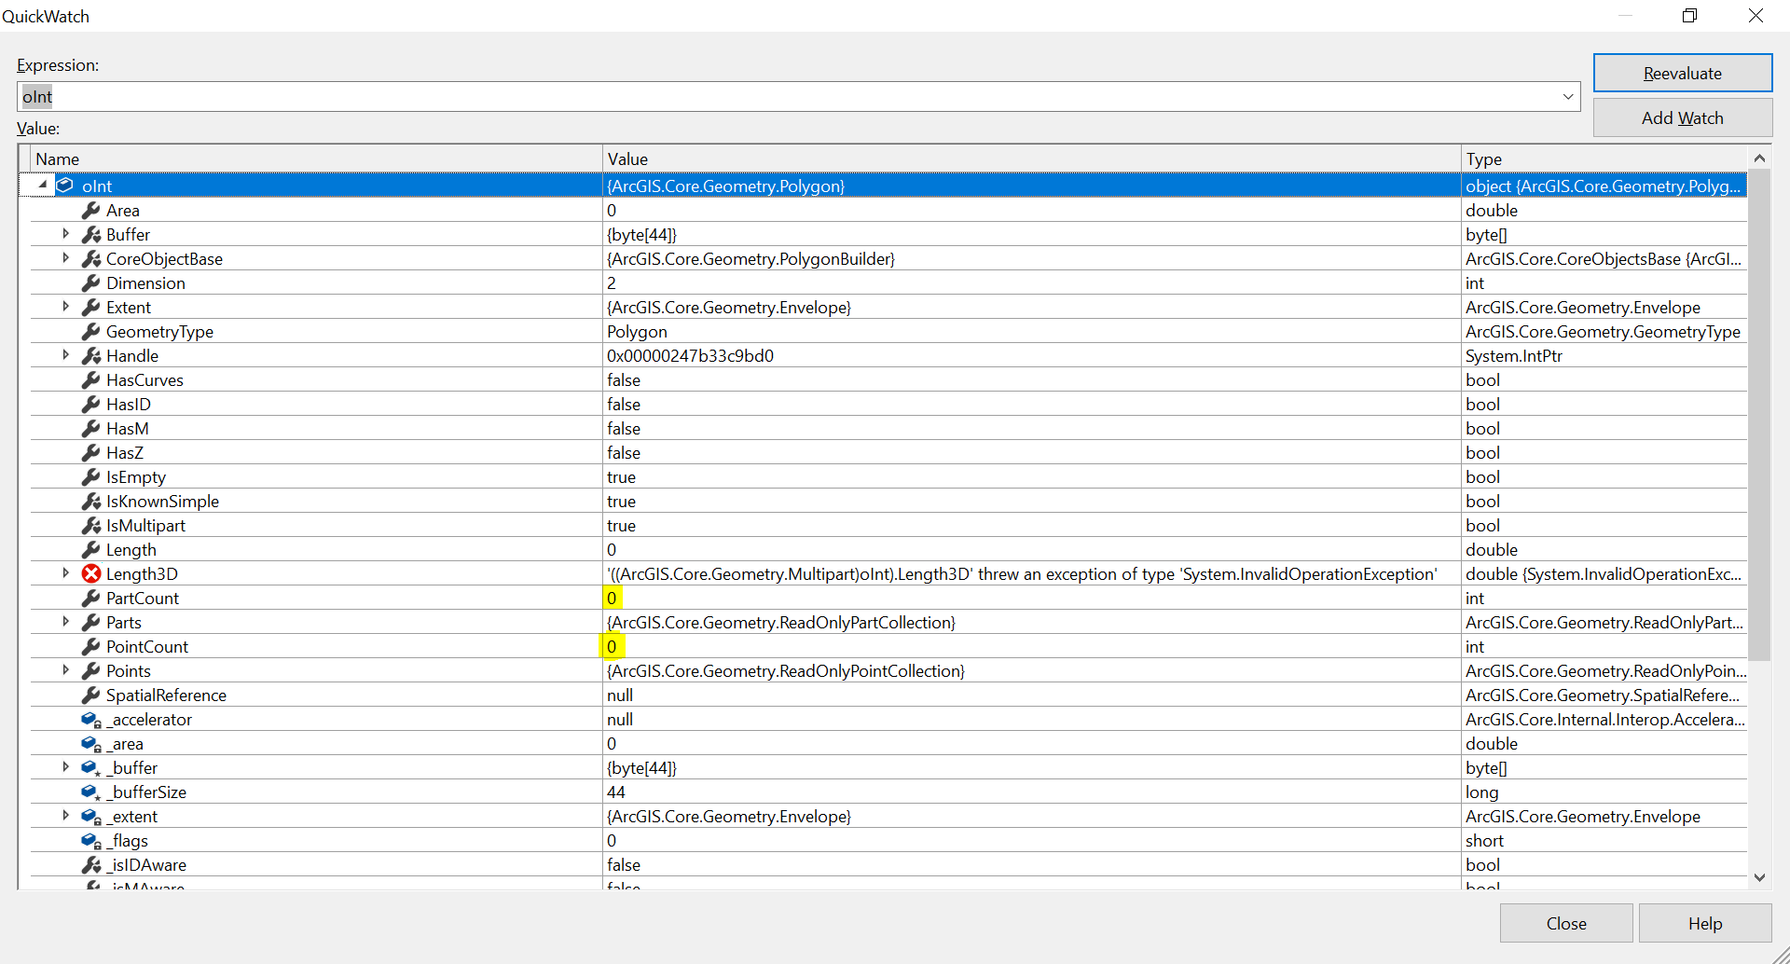The height and width of the screenshot is (964, 1790).
Task: Click the Value column header
Action: [x=1031, y=159]
